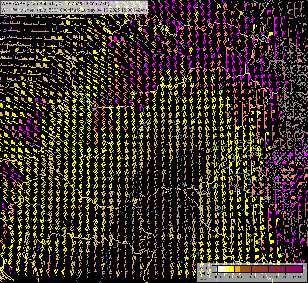This screenshot has width=308, height=283.
Task: Click the WRF Wind shear title line
Action: point(74,10)
